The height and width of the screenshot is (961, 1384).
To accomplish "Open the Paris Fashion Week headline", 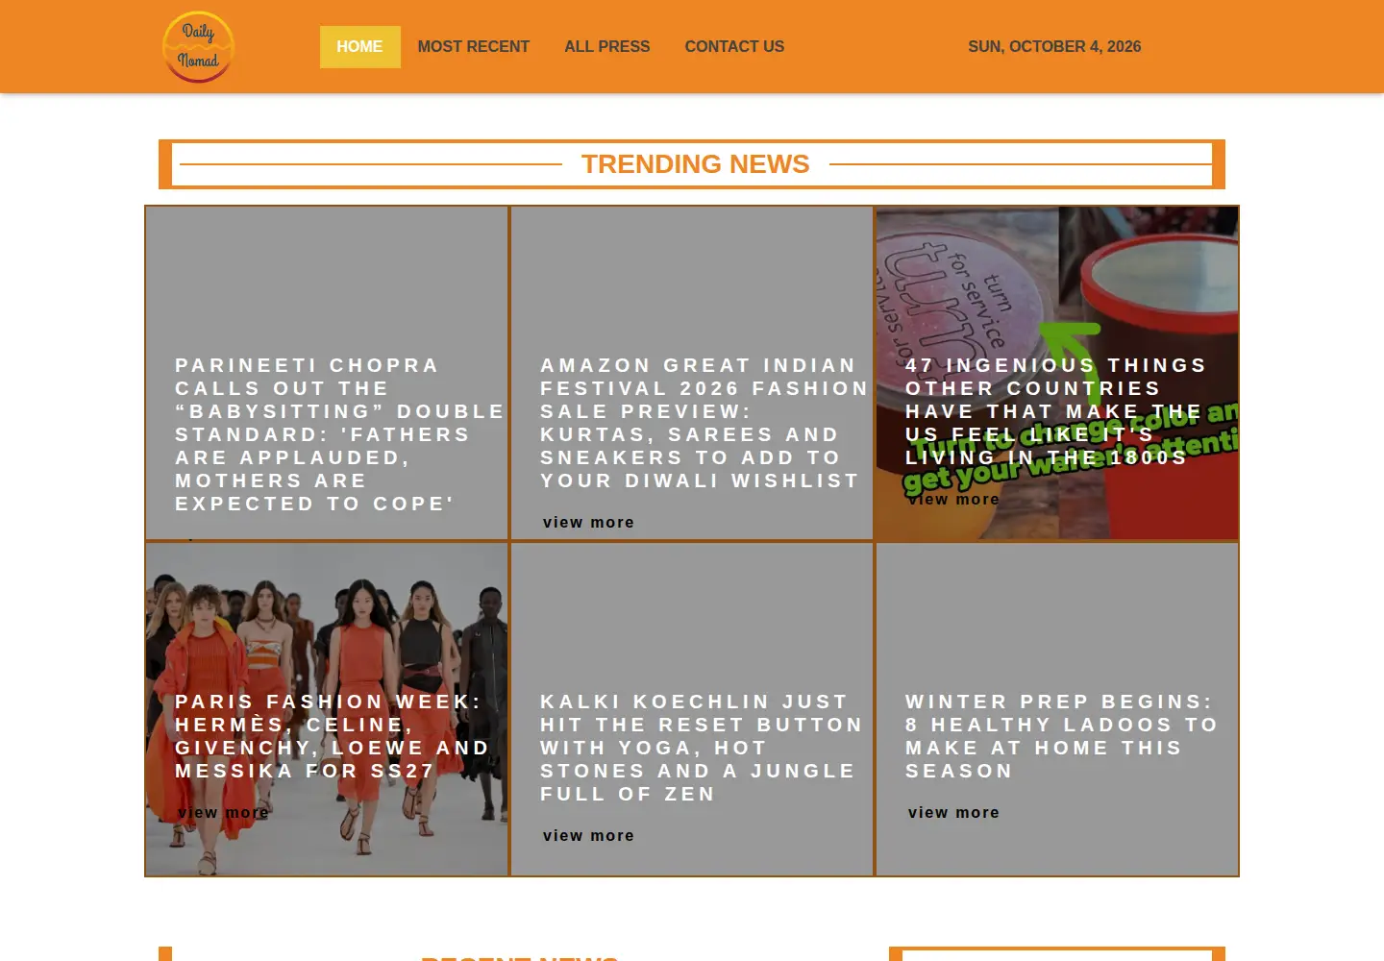I will (x=332, y=736).
